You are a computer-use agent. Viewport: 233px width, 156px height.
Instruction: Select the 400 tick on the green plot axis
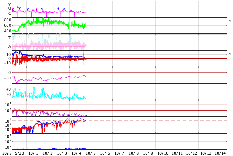click(7, 31)
